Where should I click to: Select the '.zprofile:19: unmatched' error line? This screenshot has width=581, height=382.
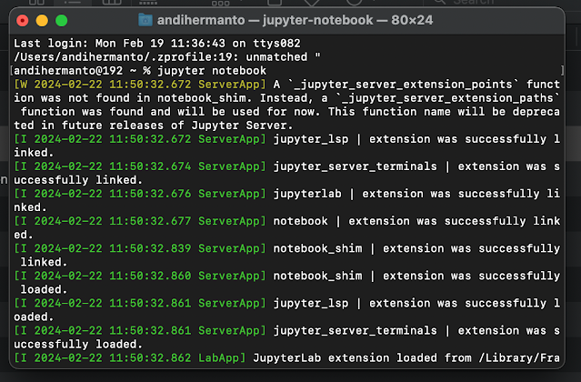coord(167,57)
